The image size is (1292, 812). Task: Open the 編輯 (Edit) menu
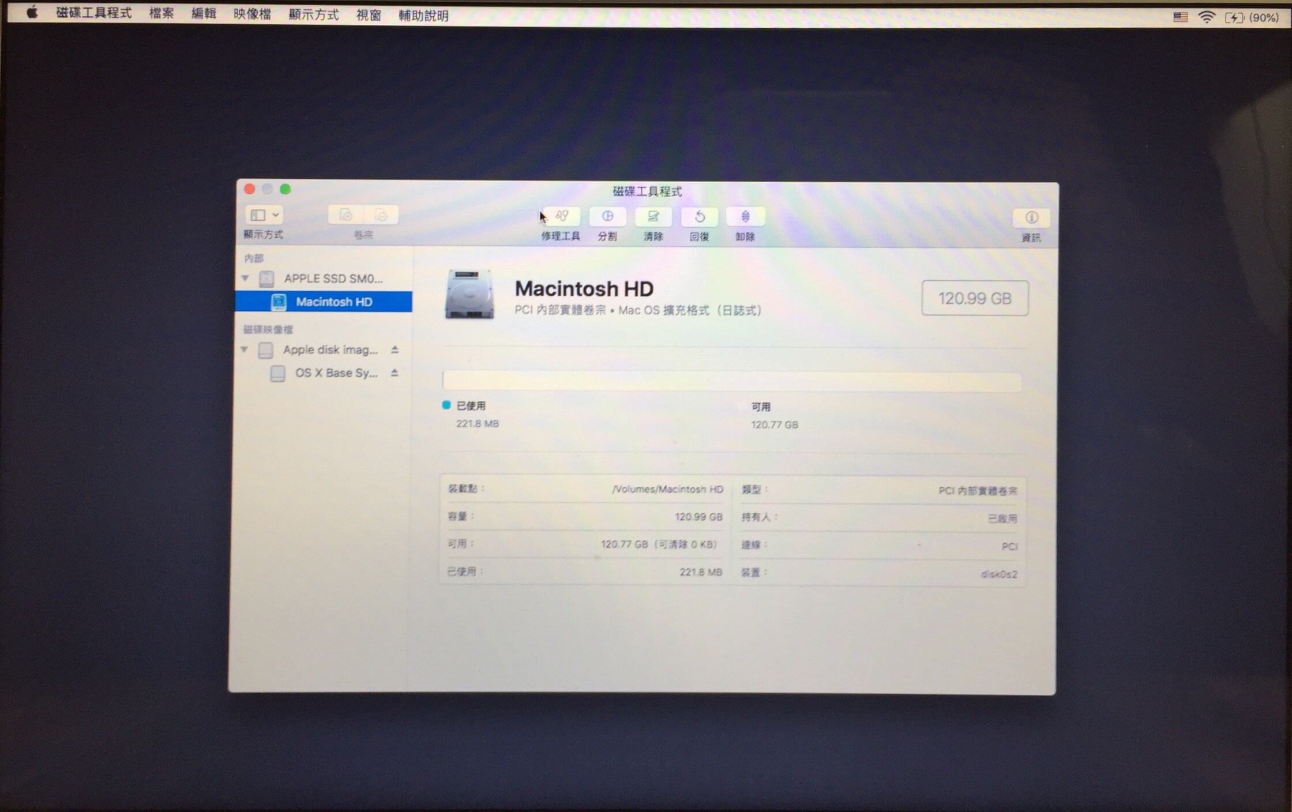(x=204, y=14)
